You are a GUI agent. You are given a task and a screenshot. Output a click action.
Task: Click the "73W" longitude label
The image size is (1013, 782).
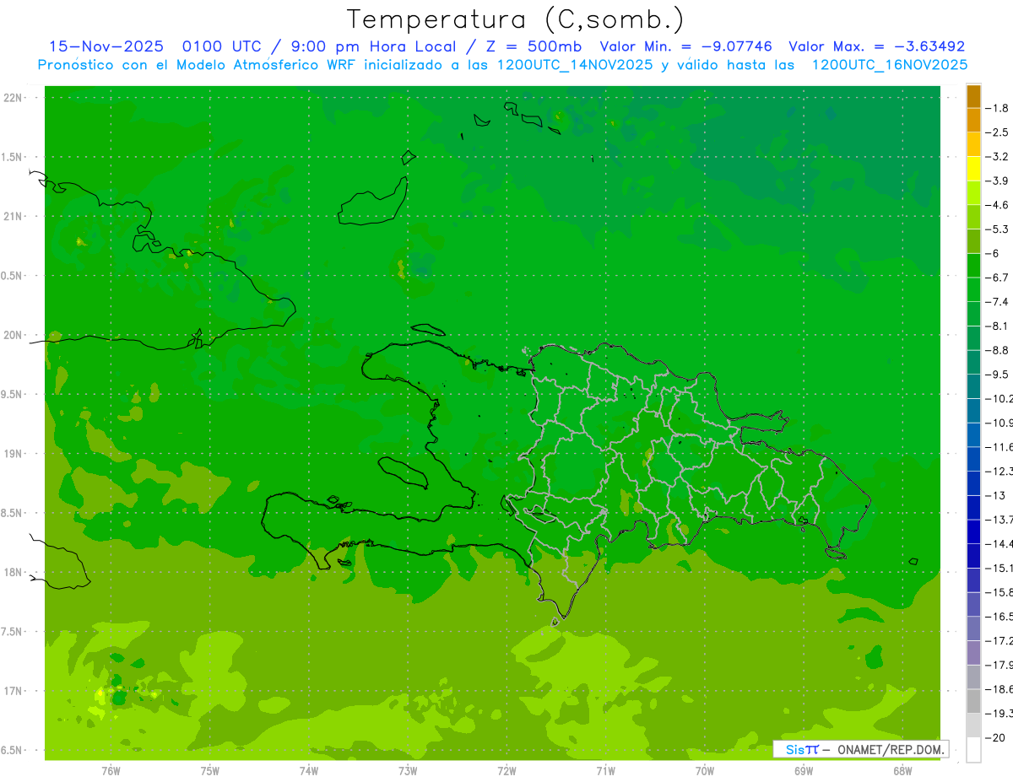pyautogui.click(x=408, y=771)
